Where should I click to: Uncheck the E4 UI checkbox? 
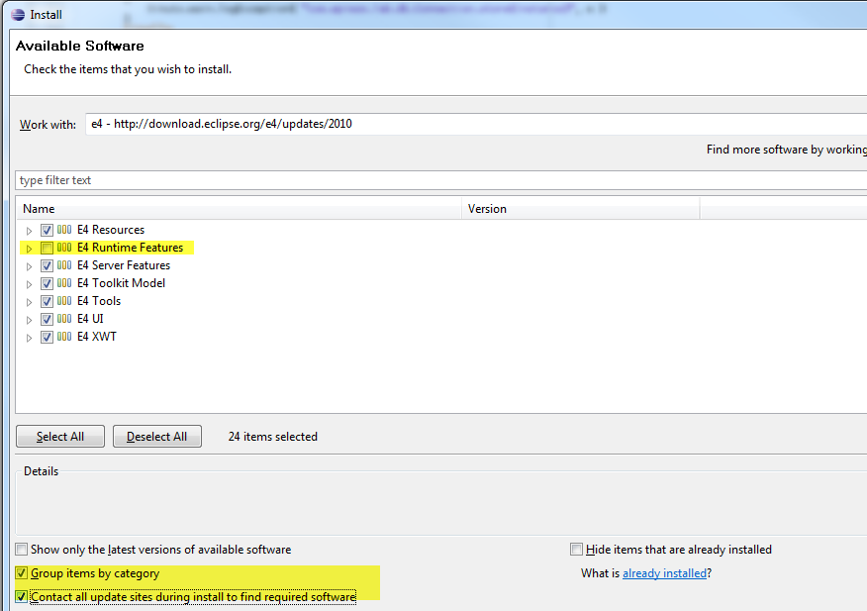pos(47,319)
